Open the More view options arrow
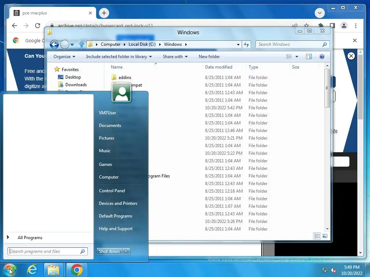Screen dimensions: 370x277 click(x=297, y=57)
